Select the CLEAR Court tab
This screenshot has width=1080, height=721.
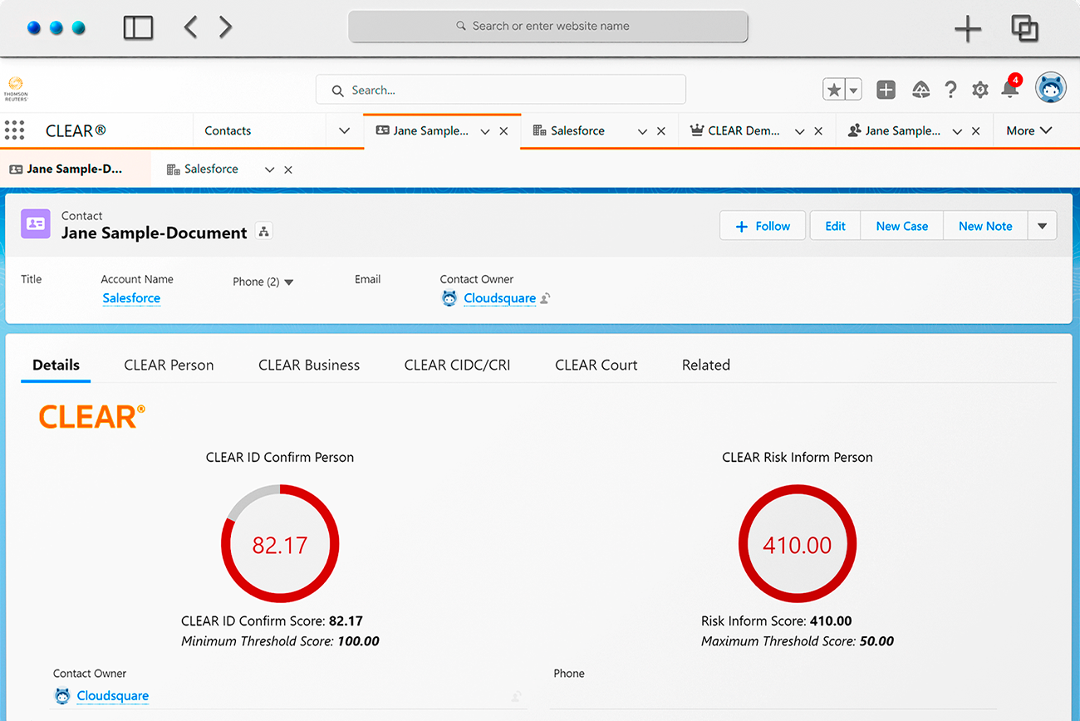[596, 365]
